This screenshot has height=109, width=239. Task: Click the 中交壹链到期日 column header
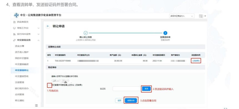tap(159, 55)
